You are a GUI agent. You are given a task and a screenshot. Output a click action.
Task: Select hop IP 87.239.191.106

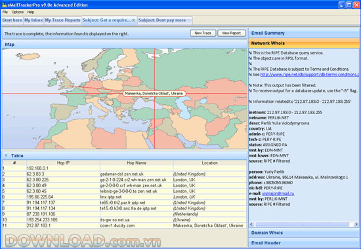point(41,214)
